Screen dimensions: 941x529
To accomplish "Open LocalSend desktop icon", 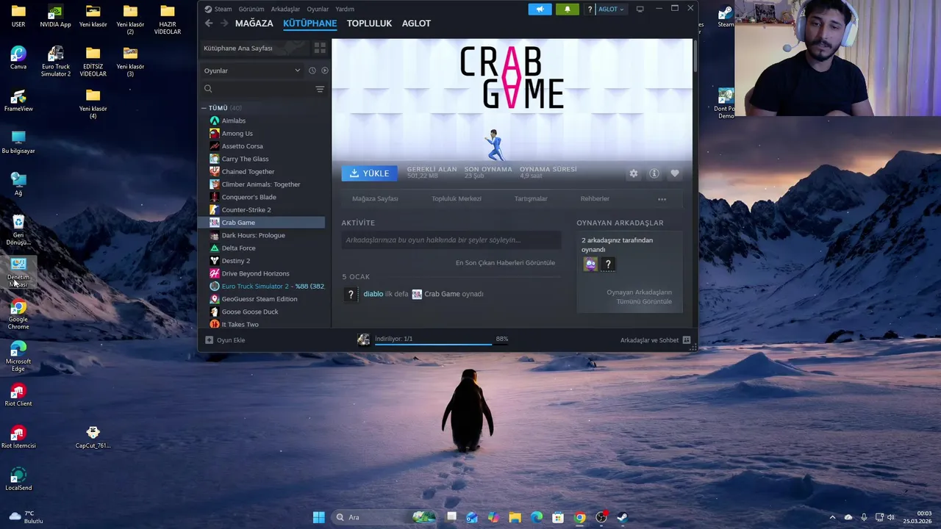I will [x=18, y=479].
